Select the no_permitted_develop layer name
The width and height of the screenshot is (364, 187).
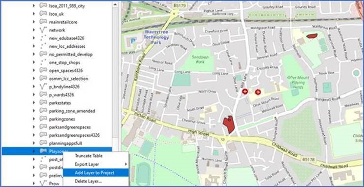point(71,54)
